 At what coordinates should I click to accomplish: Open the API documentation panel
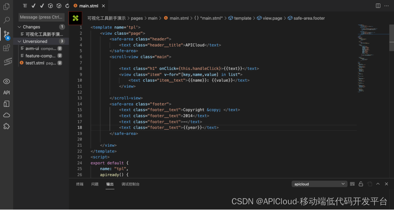pos(7,93)
